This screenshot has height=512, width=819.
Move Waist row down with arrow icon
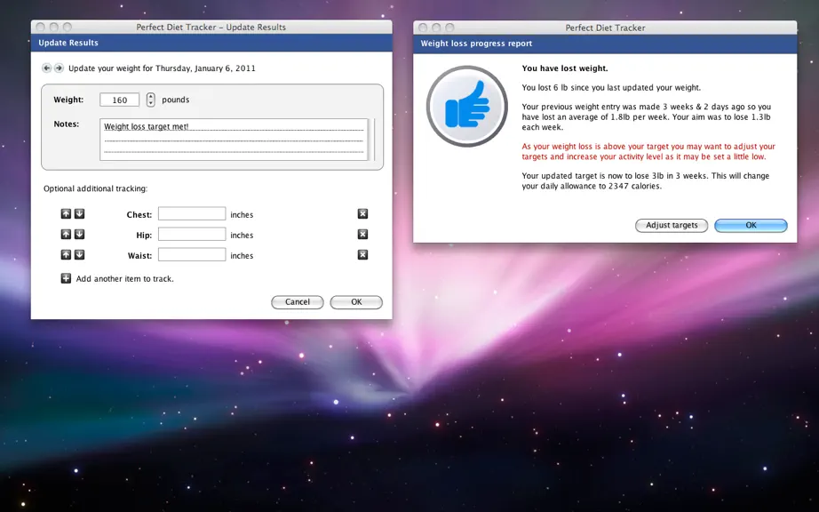[x=79, y=254]
